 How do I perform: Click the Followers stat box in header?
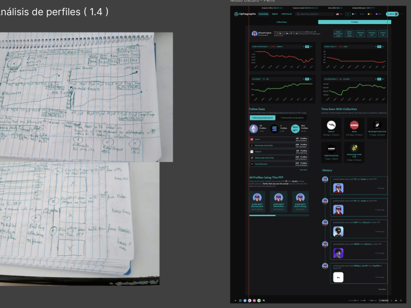360,34
